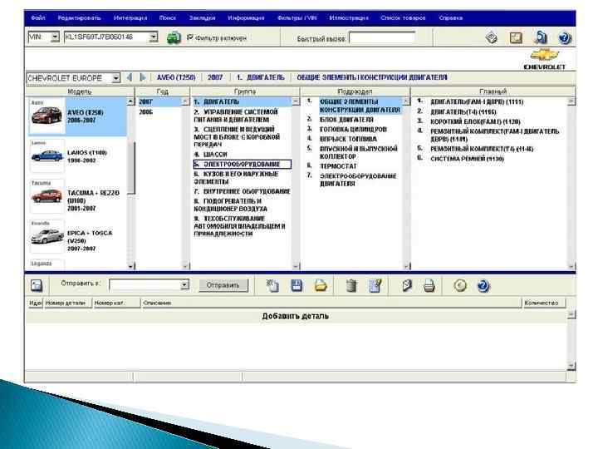Select group 5. ЭЛЕКТРООБОРУДОВАНИЕ

pyautogui.click(x=243, y=164)
